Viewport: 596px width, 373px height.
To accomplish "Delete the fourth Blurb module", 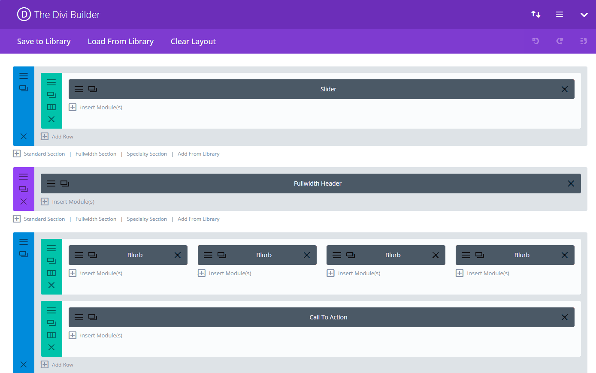I will coord(564,255).
